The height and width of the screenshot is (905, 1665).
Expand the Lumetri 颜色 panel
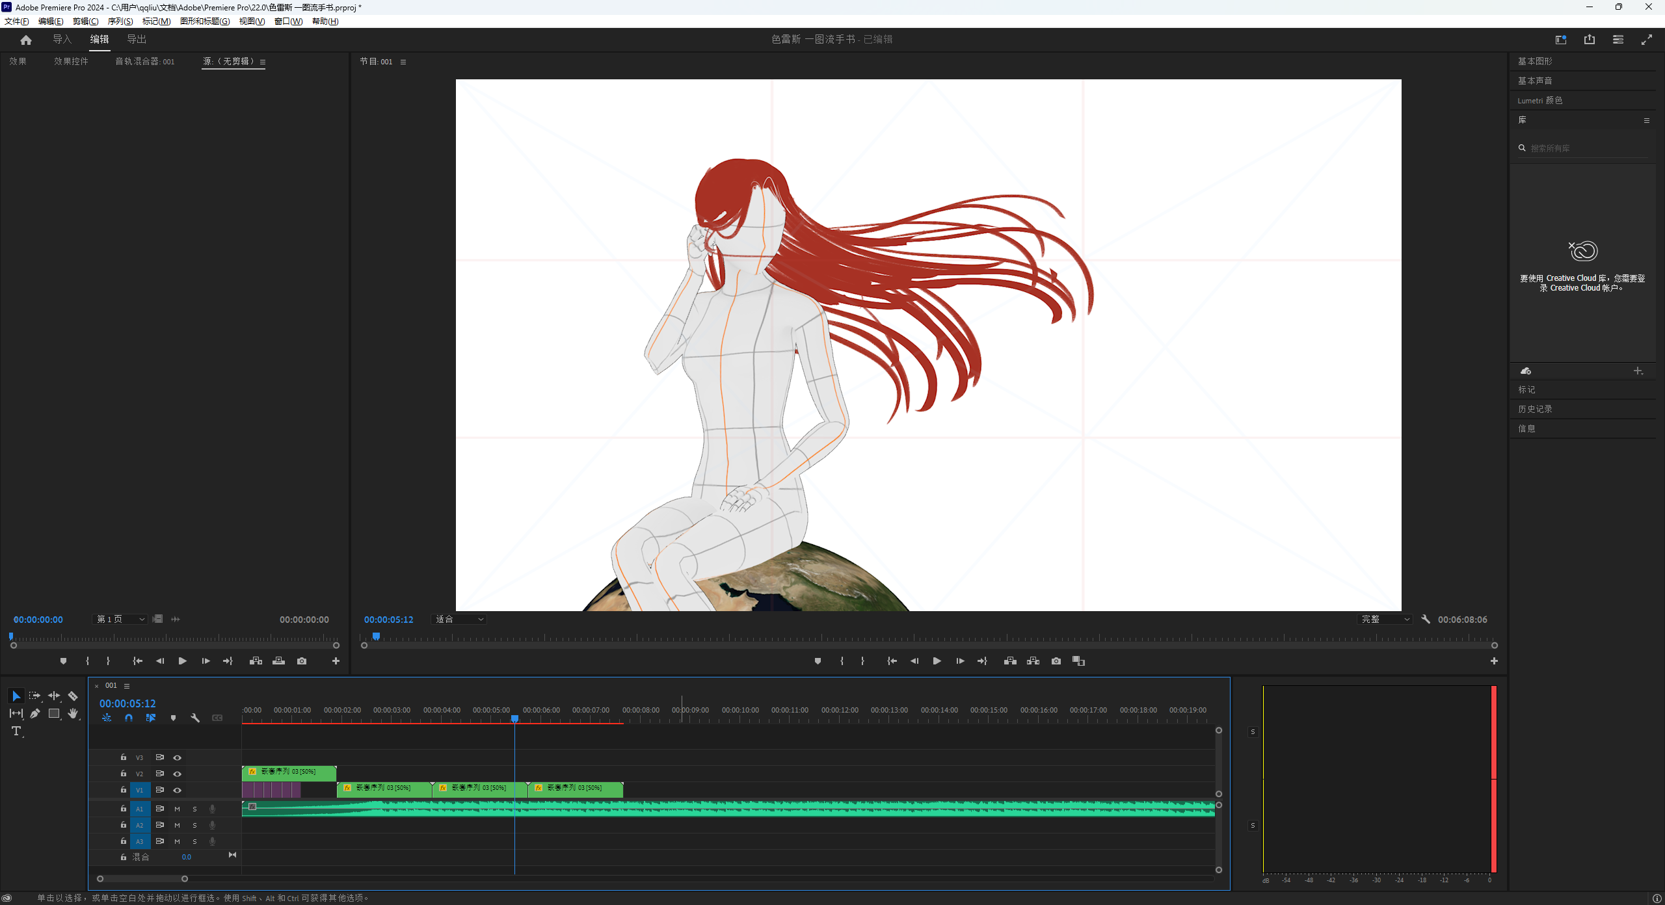[1539, 100]
